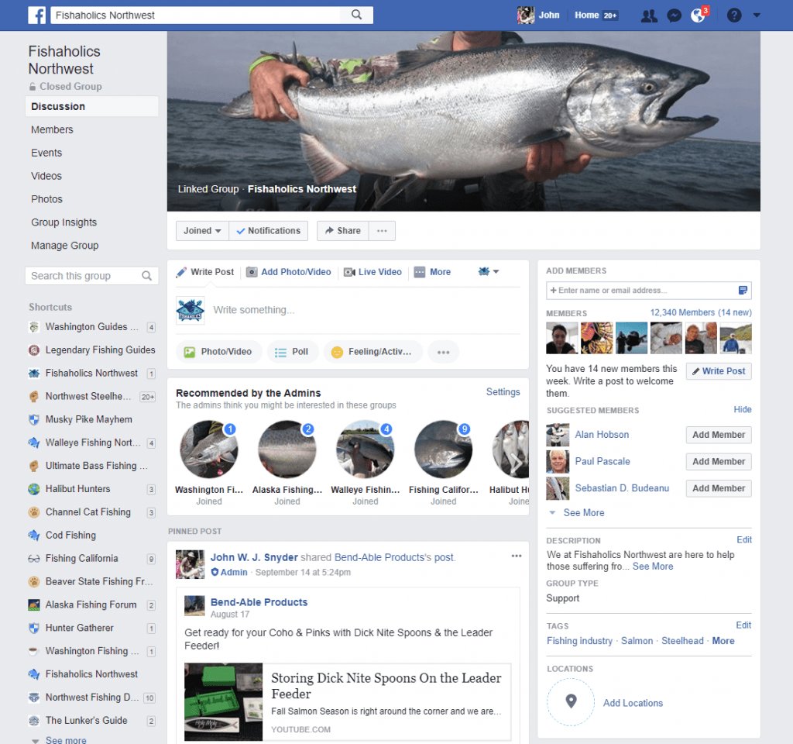Create a Poll using the Poll icon
The width and height of the screenshot is (793, 744).
(293, 351)
